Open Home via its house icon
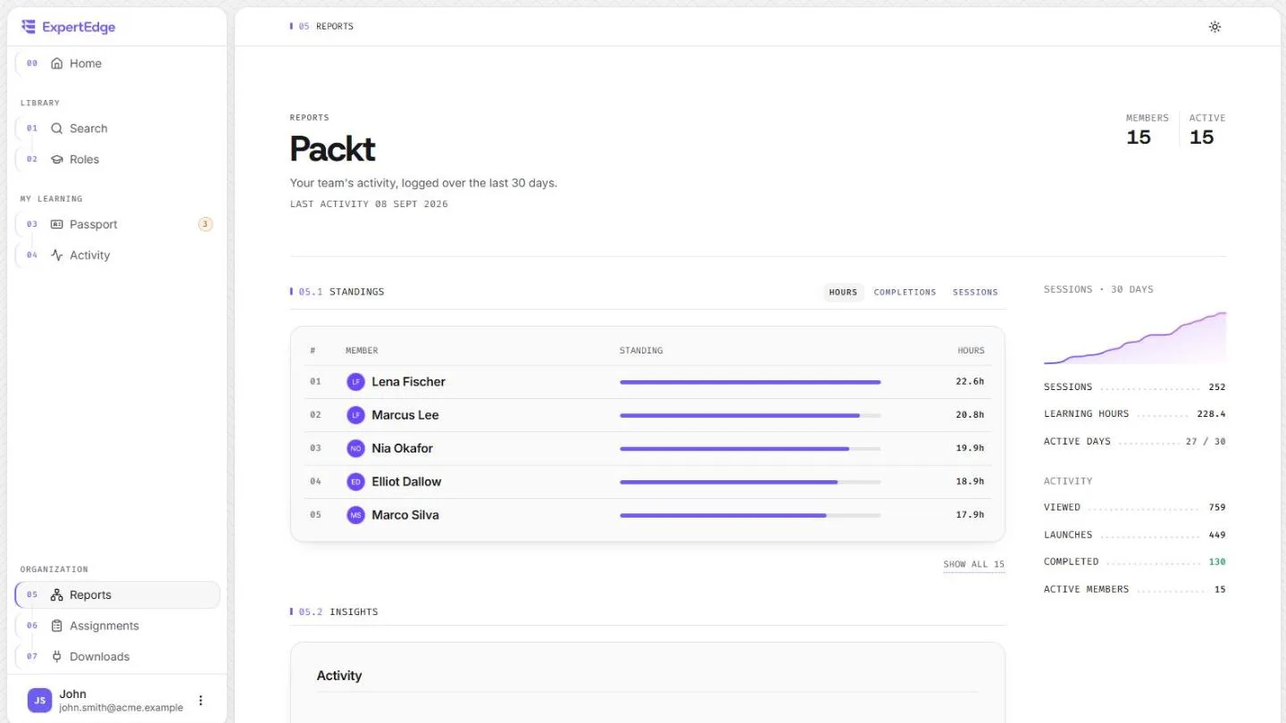Screen dimensions: 1286x723 coord(57,63)
